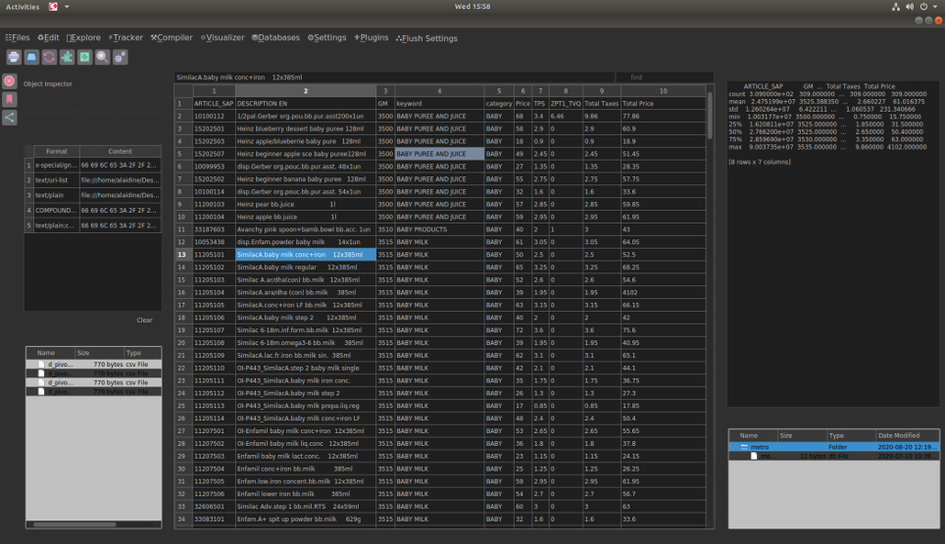The height and width of the screenshot is (544, 945).
Task: Click the Flush Settings menu item
Action: (x=426, y=38)
